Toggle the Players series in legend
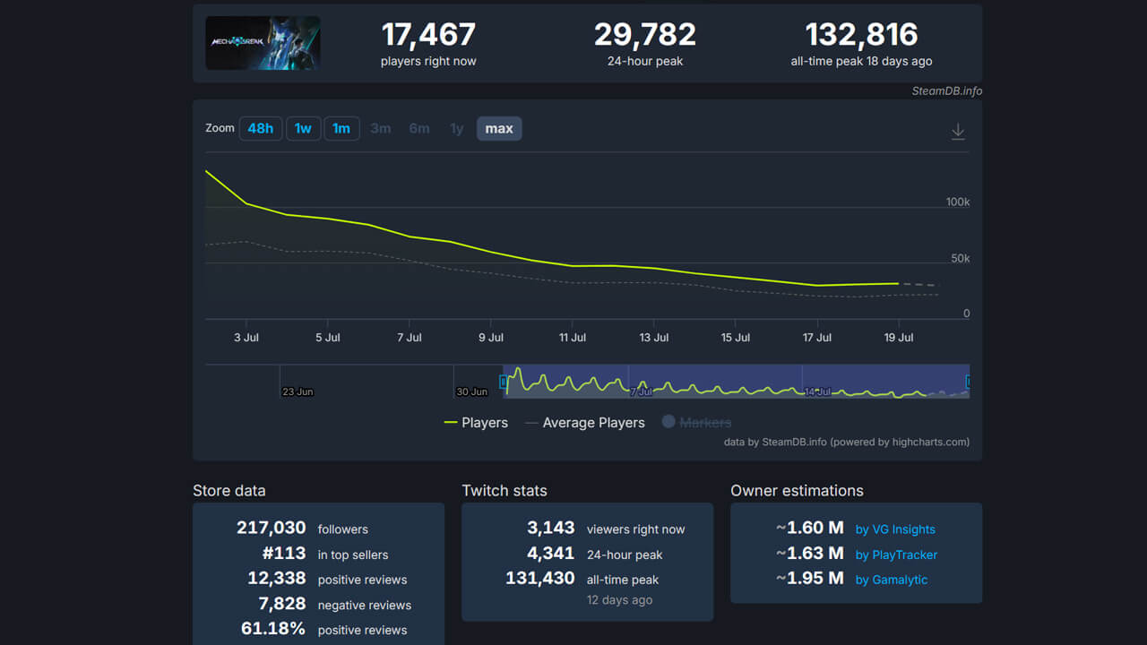This screenshot has height=645, width=1147. point(476,423)
